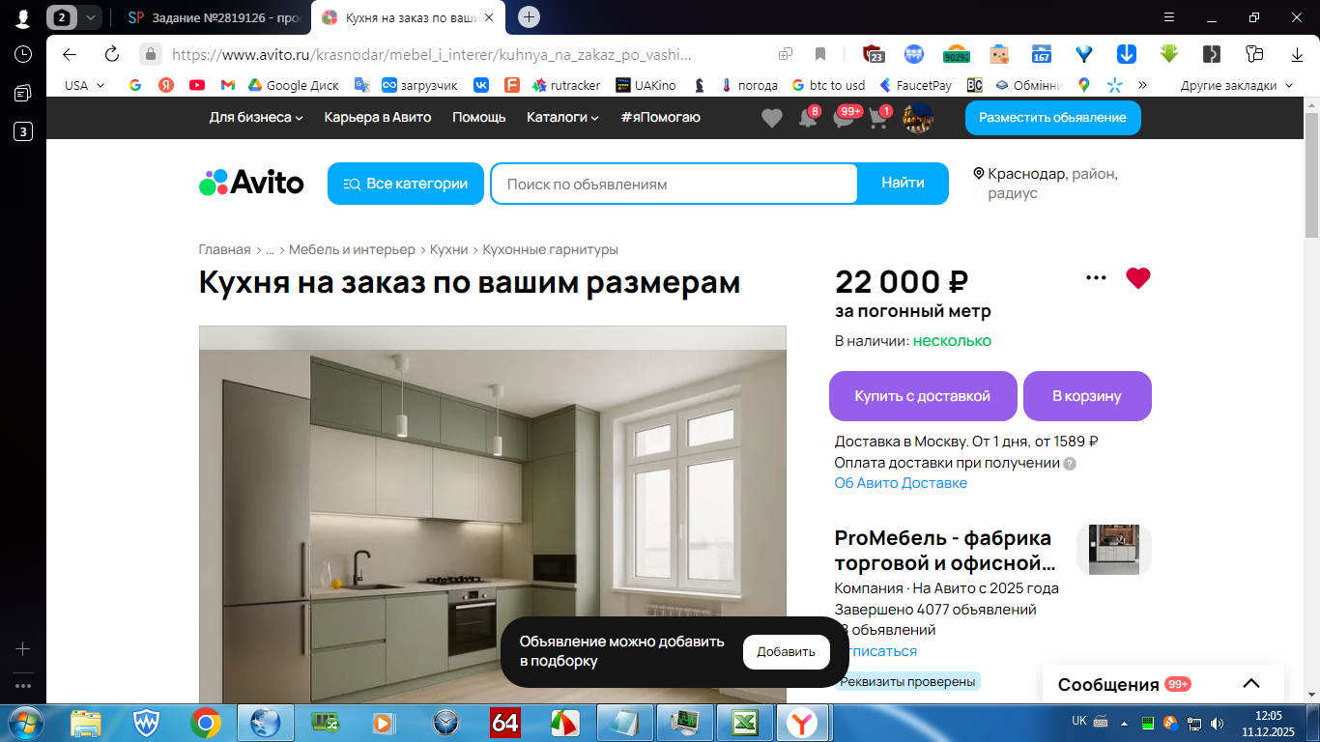Click the Avito logo

(251, 183)
